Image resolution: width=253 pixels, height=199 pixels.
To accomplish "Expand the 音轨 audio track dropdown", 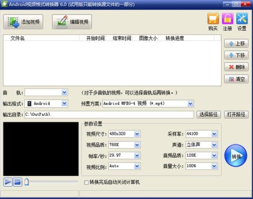I will [46, 93].
